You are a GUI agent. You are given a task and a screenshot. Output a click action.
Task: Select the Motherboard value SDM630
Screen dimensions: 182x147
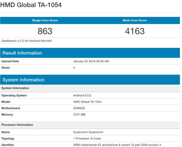click(x=79, y=108)
